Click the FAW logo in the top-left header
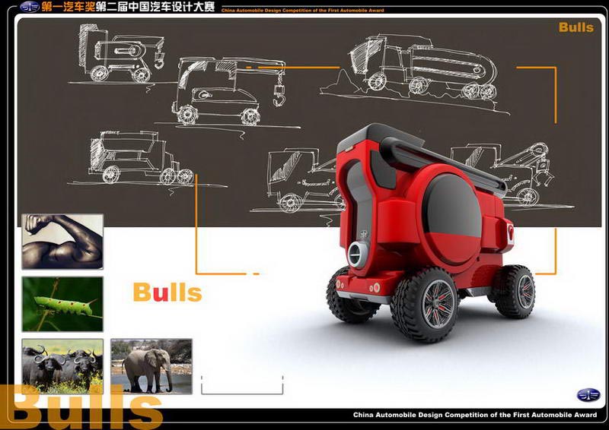This screenshot has width=609, height=430. pos(30,7)
